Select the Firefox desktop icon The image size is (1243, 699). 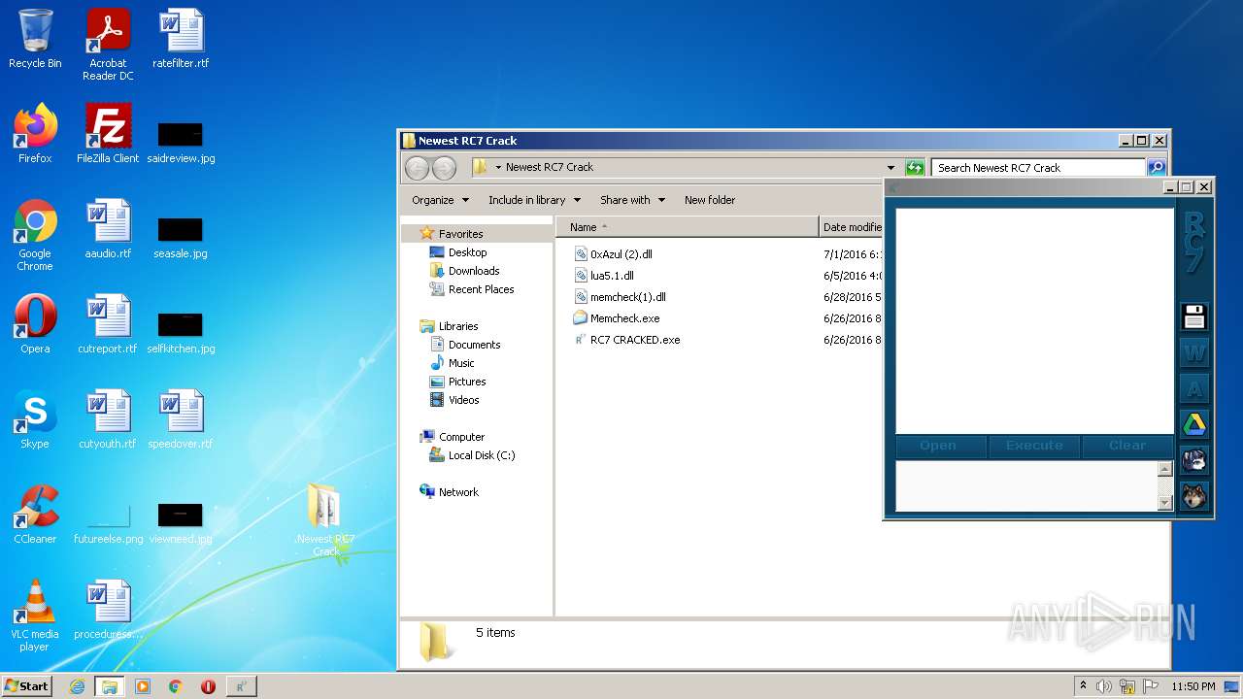click(35, 133)
